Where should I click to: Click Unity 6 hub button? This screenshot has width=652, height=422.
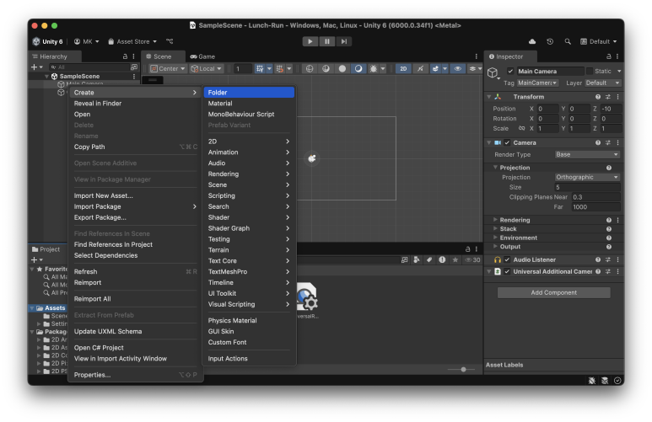[47, 41]
